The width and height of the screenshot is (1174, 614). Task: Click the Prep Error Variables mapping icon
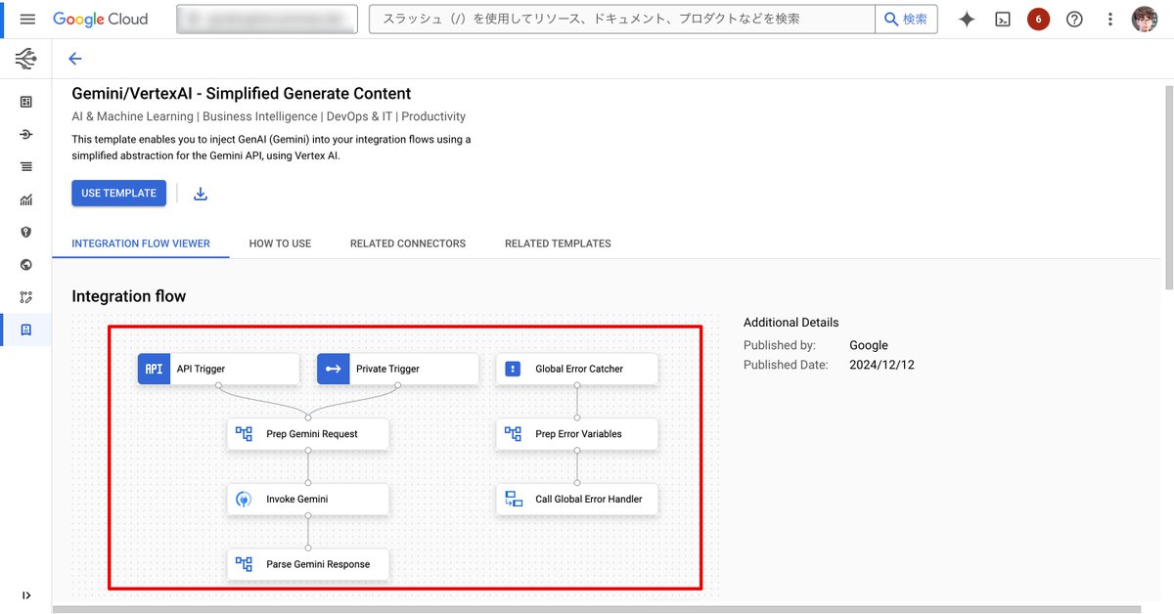(x=514, y=434)
